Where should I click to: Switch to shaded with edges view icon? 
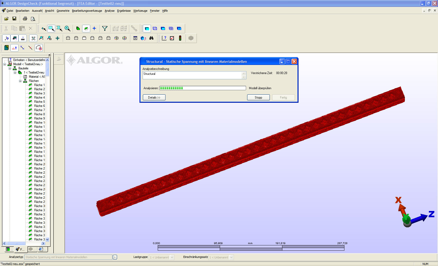pyautogui.click(x=163, y=29)
